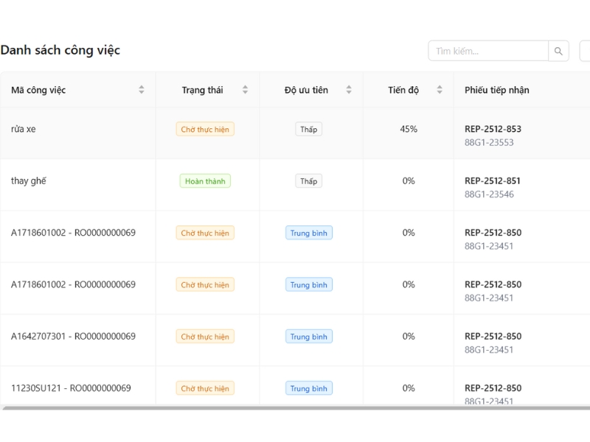Sort by Mã công việc column arrows
Image resolution: width=590 pixels, height=442 pixels.
(142, 90)
